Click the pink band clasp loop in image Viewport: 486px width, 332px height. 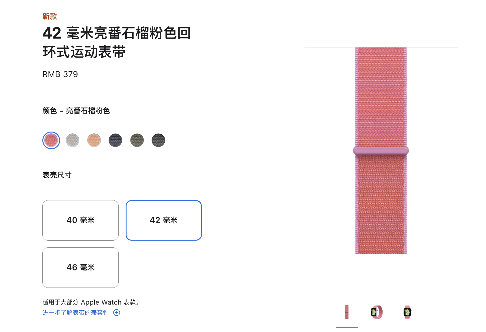click(381, 150)
